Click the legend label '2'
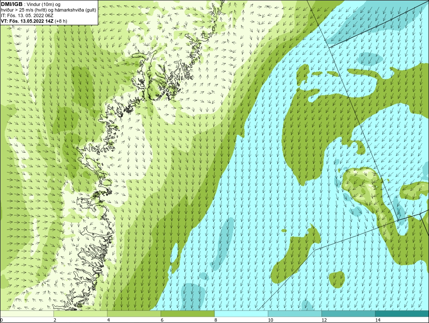The image size is (429, 323). pyautogui.click(x=55, y=320)
